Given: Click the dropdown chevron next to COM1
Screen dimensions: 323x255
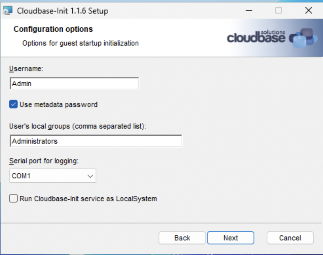Looking at the screenshot, I should [x=90, y=176].
